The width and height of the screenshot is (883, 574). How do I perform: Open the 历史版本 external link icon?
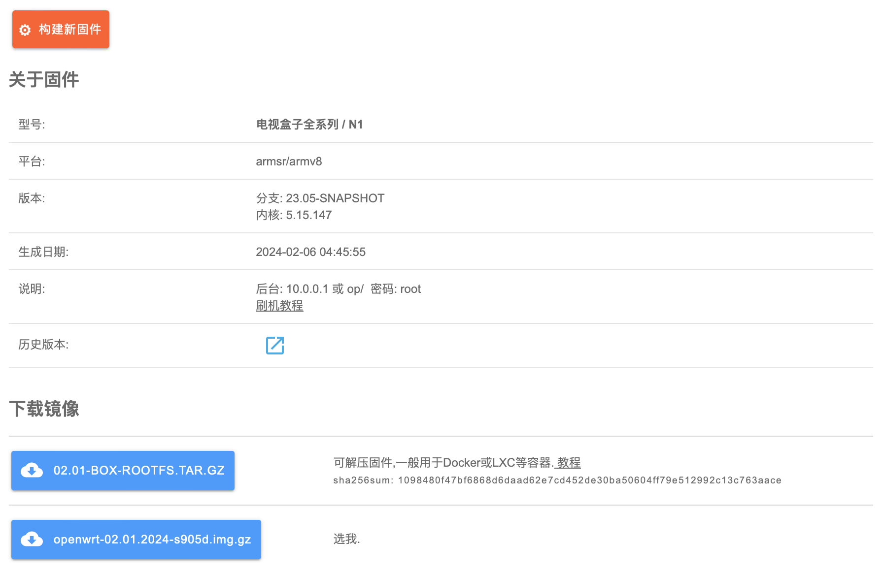[x=275, y=345]
